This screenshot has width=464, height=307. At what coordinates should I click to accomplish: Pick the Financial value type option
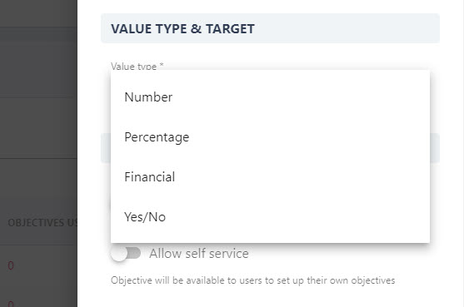click(x=270, y=177)
